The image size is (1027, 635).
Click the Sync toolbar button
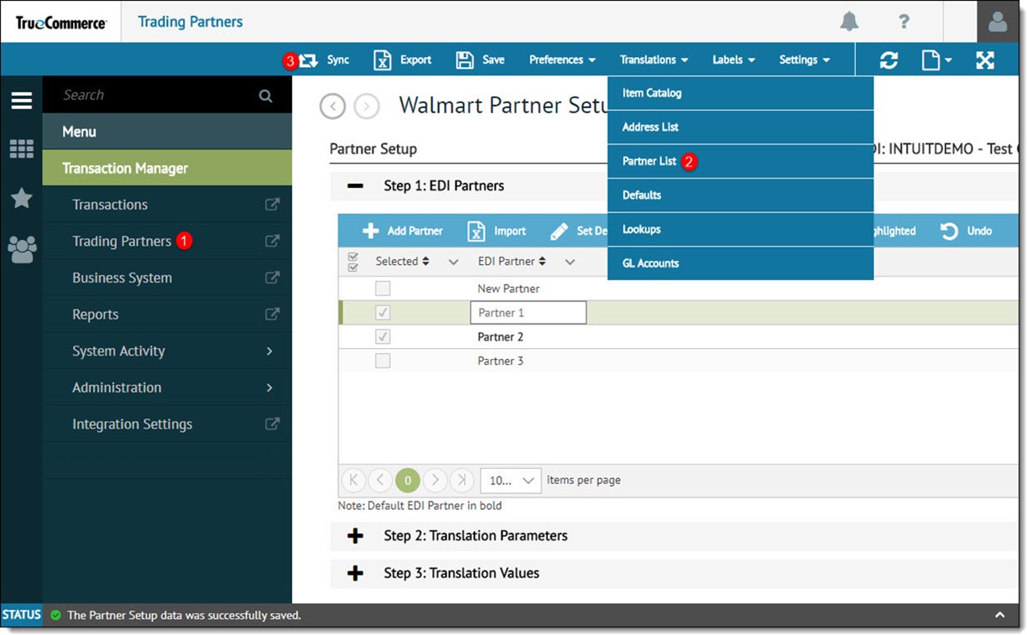coord(325,60)
